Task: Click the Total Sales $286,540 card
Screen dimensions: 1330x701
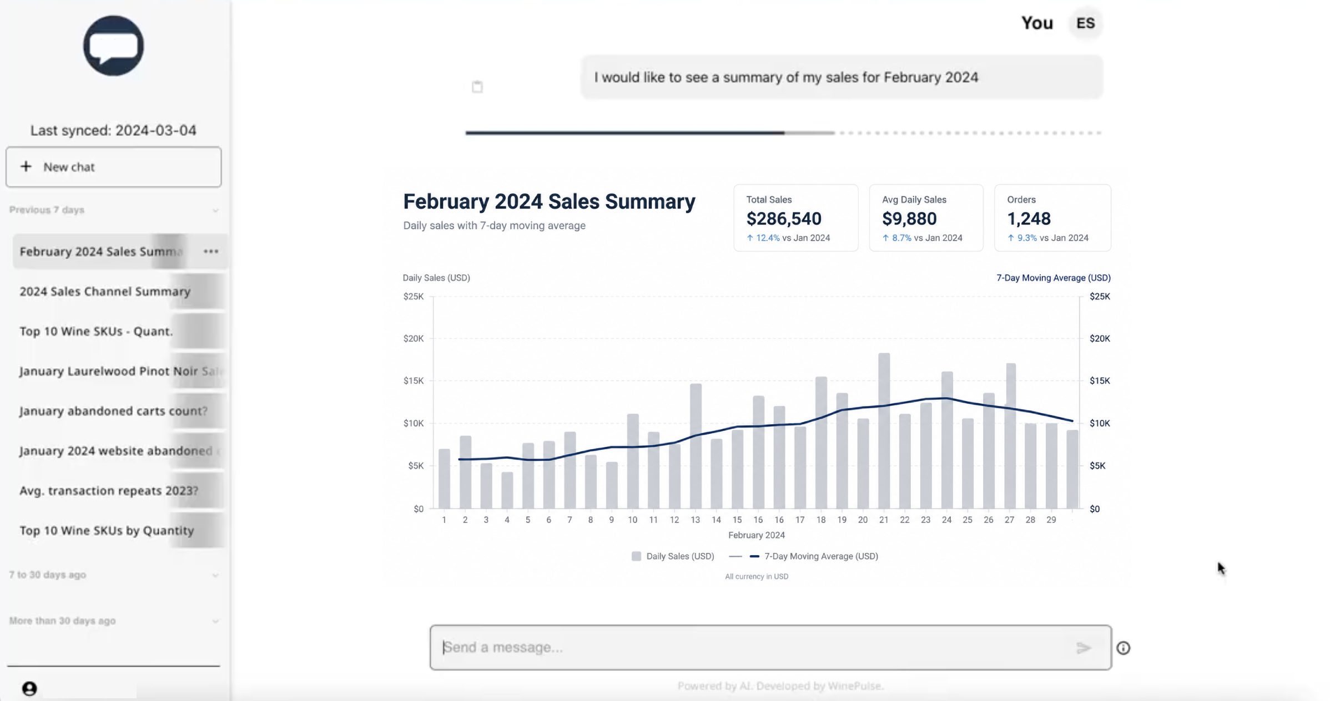Action: point(795,218)
